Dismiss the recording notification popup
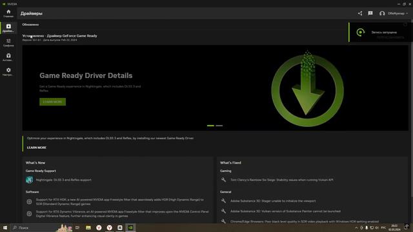 tap(405, 24)
